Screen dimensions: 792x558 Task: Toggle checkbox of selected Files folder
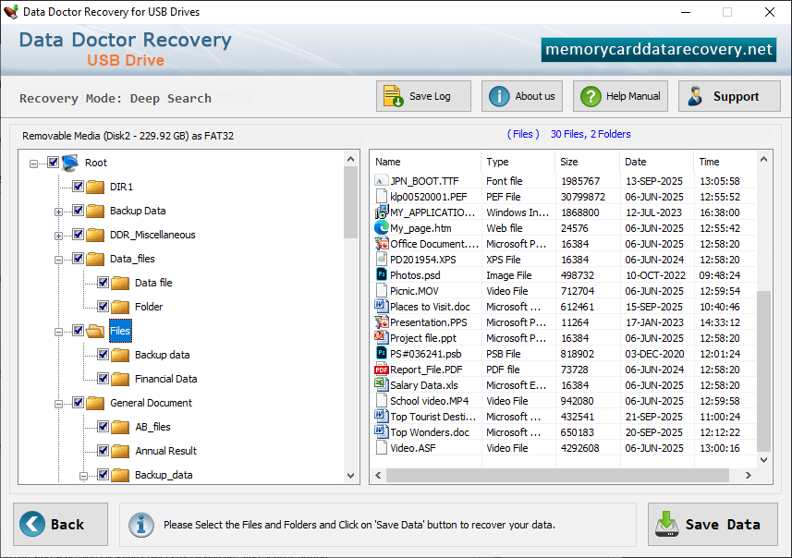(x=78, y=330)
